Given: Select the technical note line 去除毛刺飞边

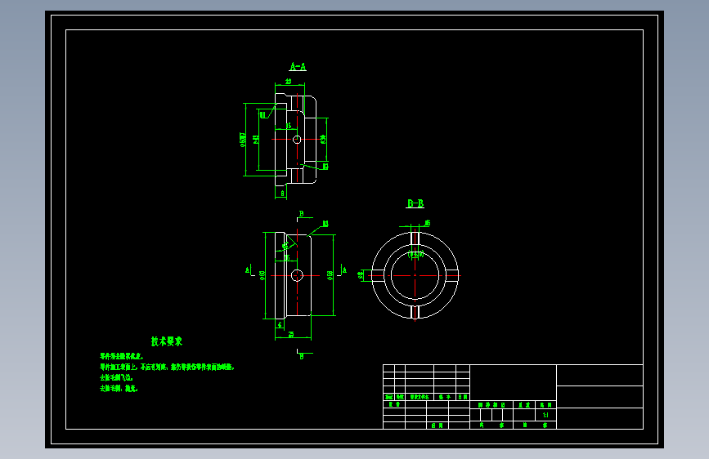Looking at the screenshot, I should 116,377.
